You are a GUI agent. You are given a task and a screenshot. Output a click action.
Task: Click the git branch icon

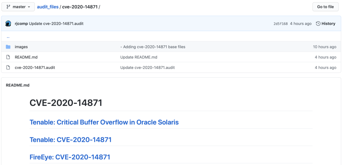coord(8,7)
